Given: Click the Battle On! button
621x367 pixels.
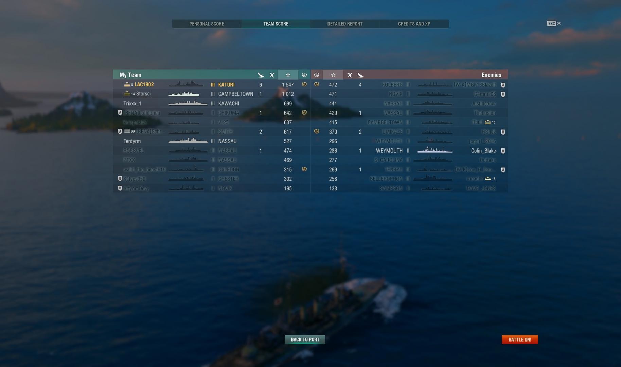Looking at the screenshot, I should pos(520,339).
